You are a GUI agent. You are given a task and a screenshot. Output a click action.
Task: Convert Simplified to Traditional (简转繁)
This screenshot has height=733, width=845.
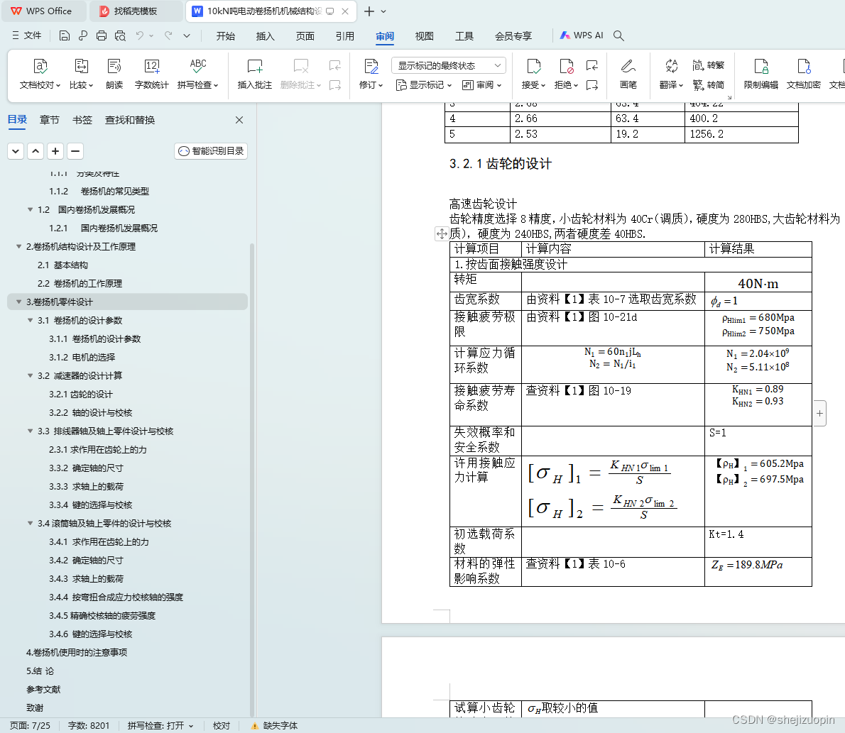click(708, 65)
